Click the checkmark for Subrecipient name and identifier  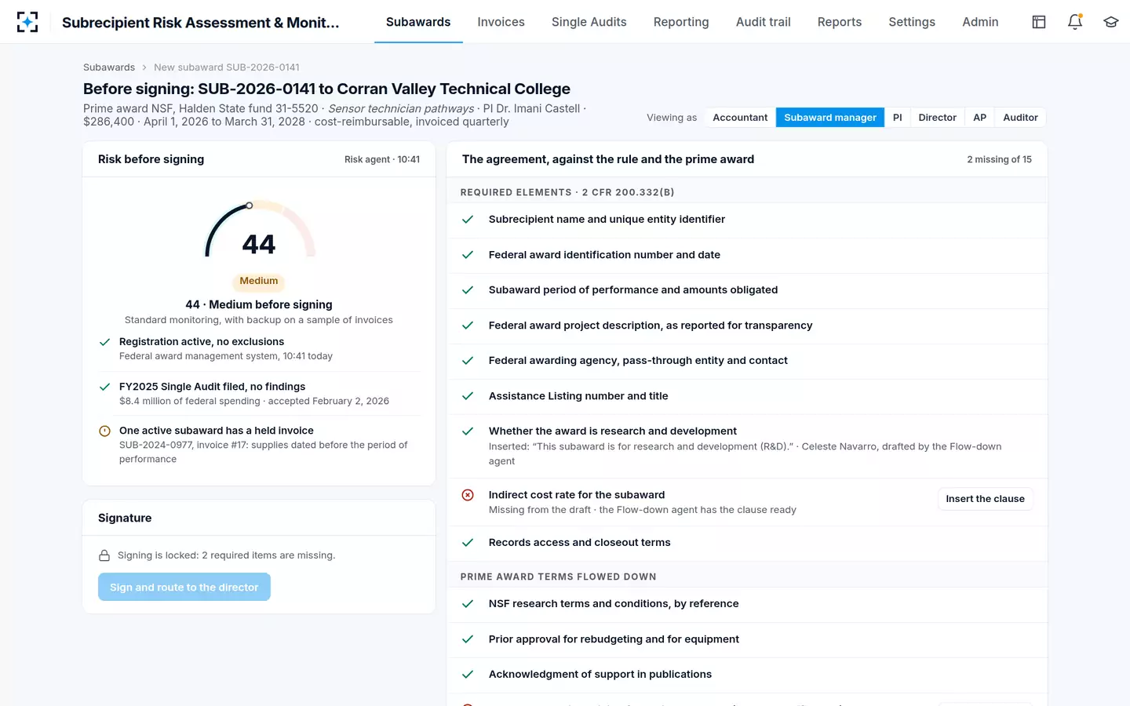tap(468, 220)
